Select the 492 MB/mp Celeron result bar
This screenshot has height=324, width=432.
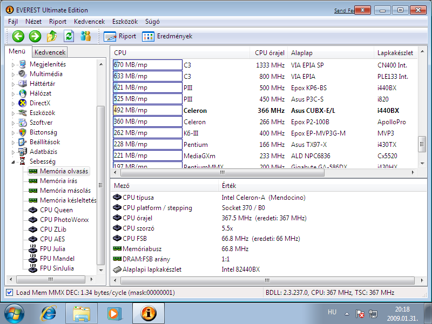click(147, 110)
